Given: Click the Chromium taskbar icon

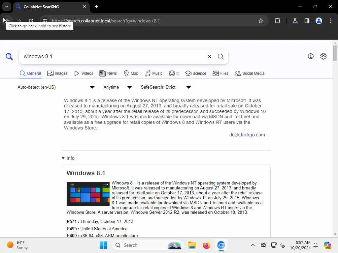Looking at the screenshot, I should (x=221, y=245).
